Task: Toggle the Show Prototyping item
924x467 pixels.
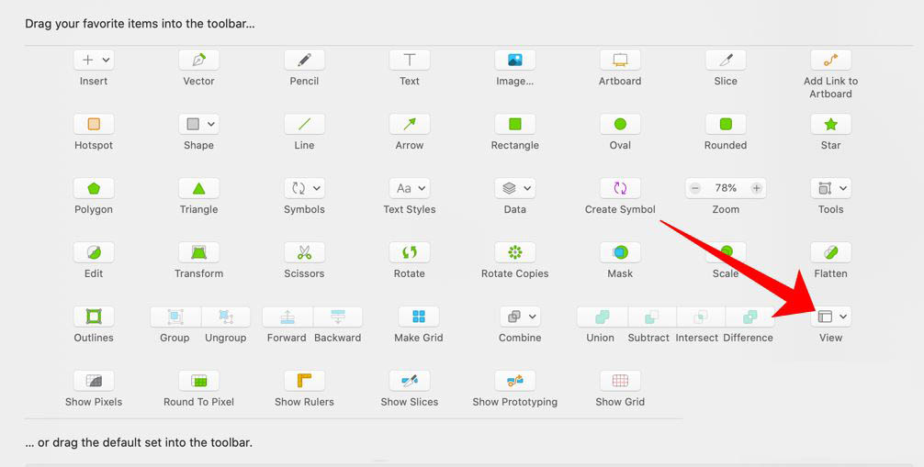Action: (515, 381)
